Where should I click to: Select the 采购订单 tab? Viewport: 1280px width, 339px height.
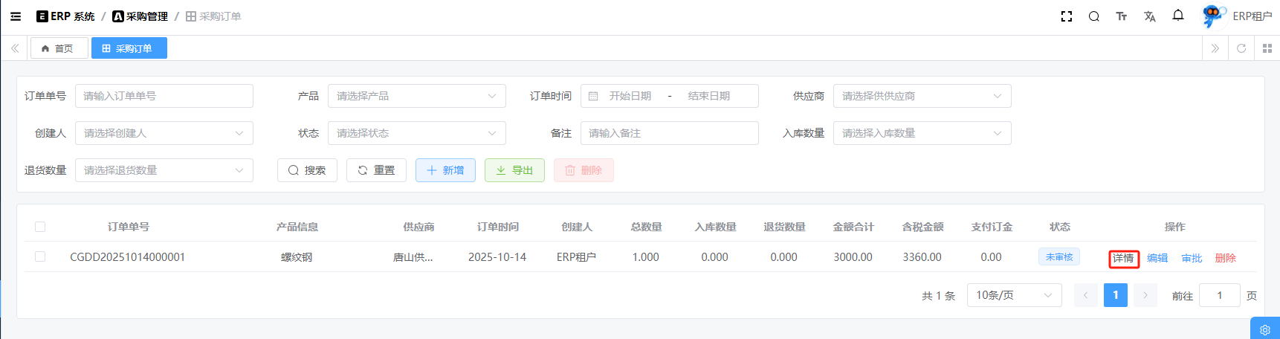pos(129,48)
